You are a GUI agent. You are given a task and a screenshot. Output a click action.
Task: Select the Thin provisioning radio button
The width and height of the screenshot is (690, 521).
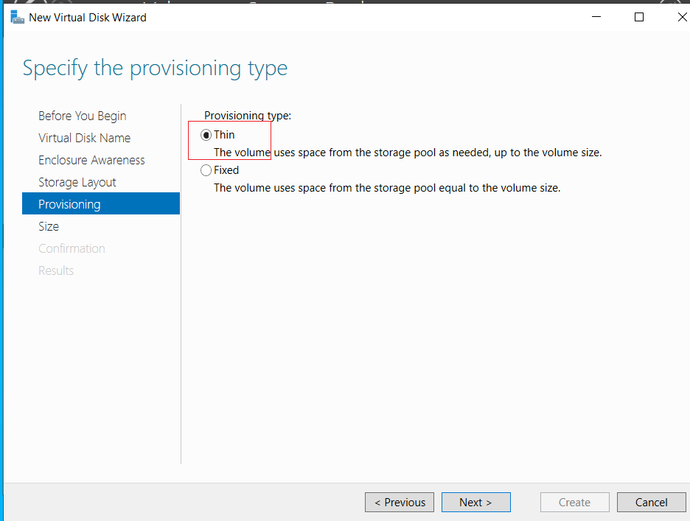[x=206, y=135]
